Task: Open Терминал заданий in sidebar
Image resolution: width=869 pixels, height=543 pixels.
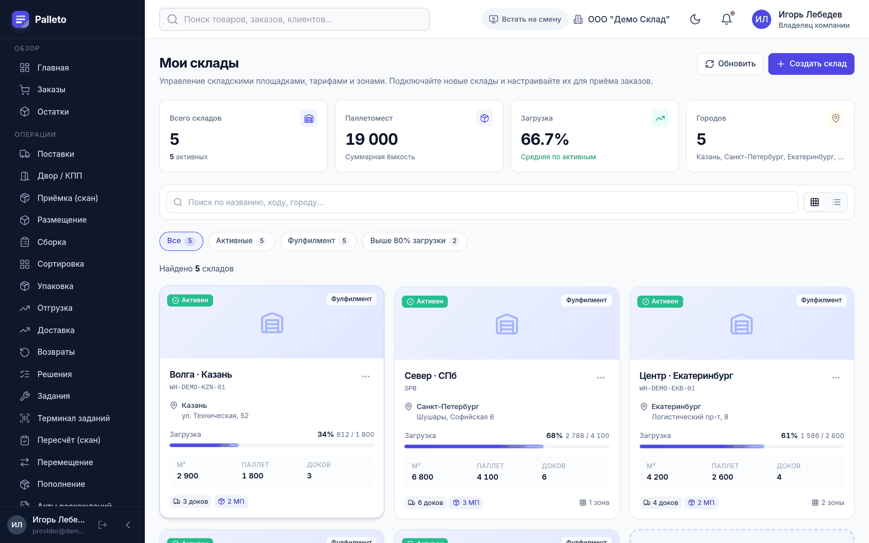Action: pos(74,418)
